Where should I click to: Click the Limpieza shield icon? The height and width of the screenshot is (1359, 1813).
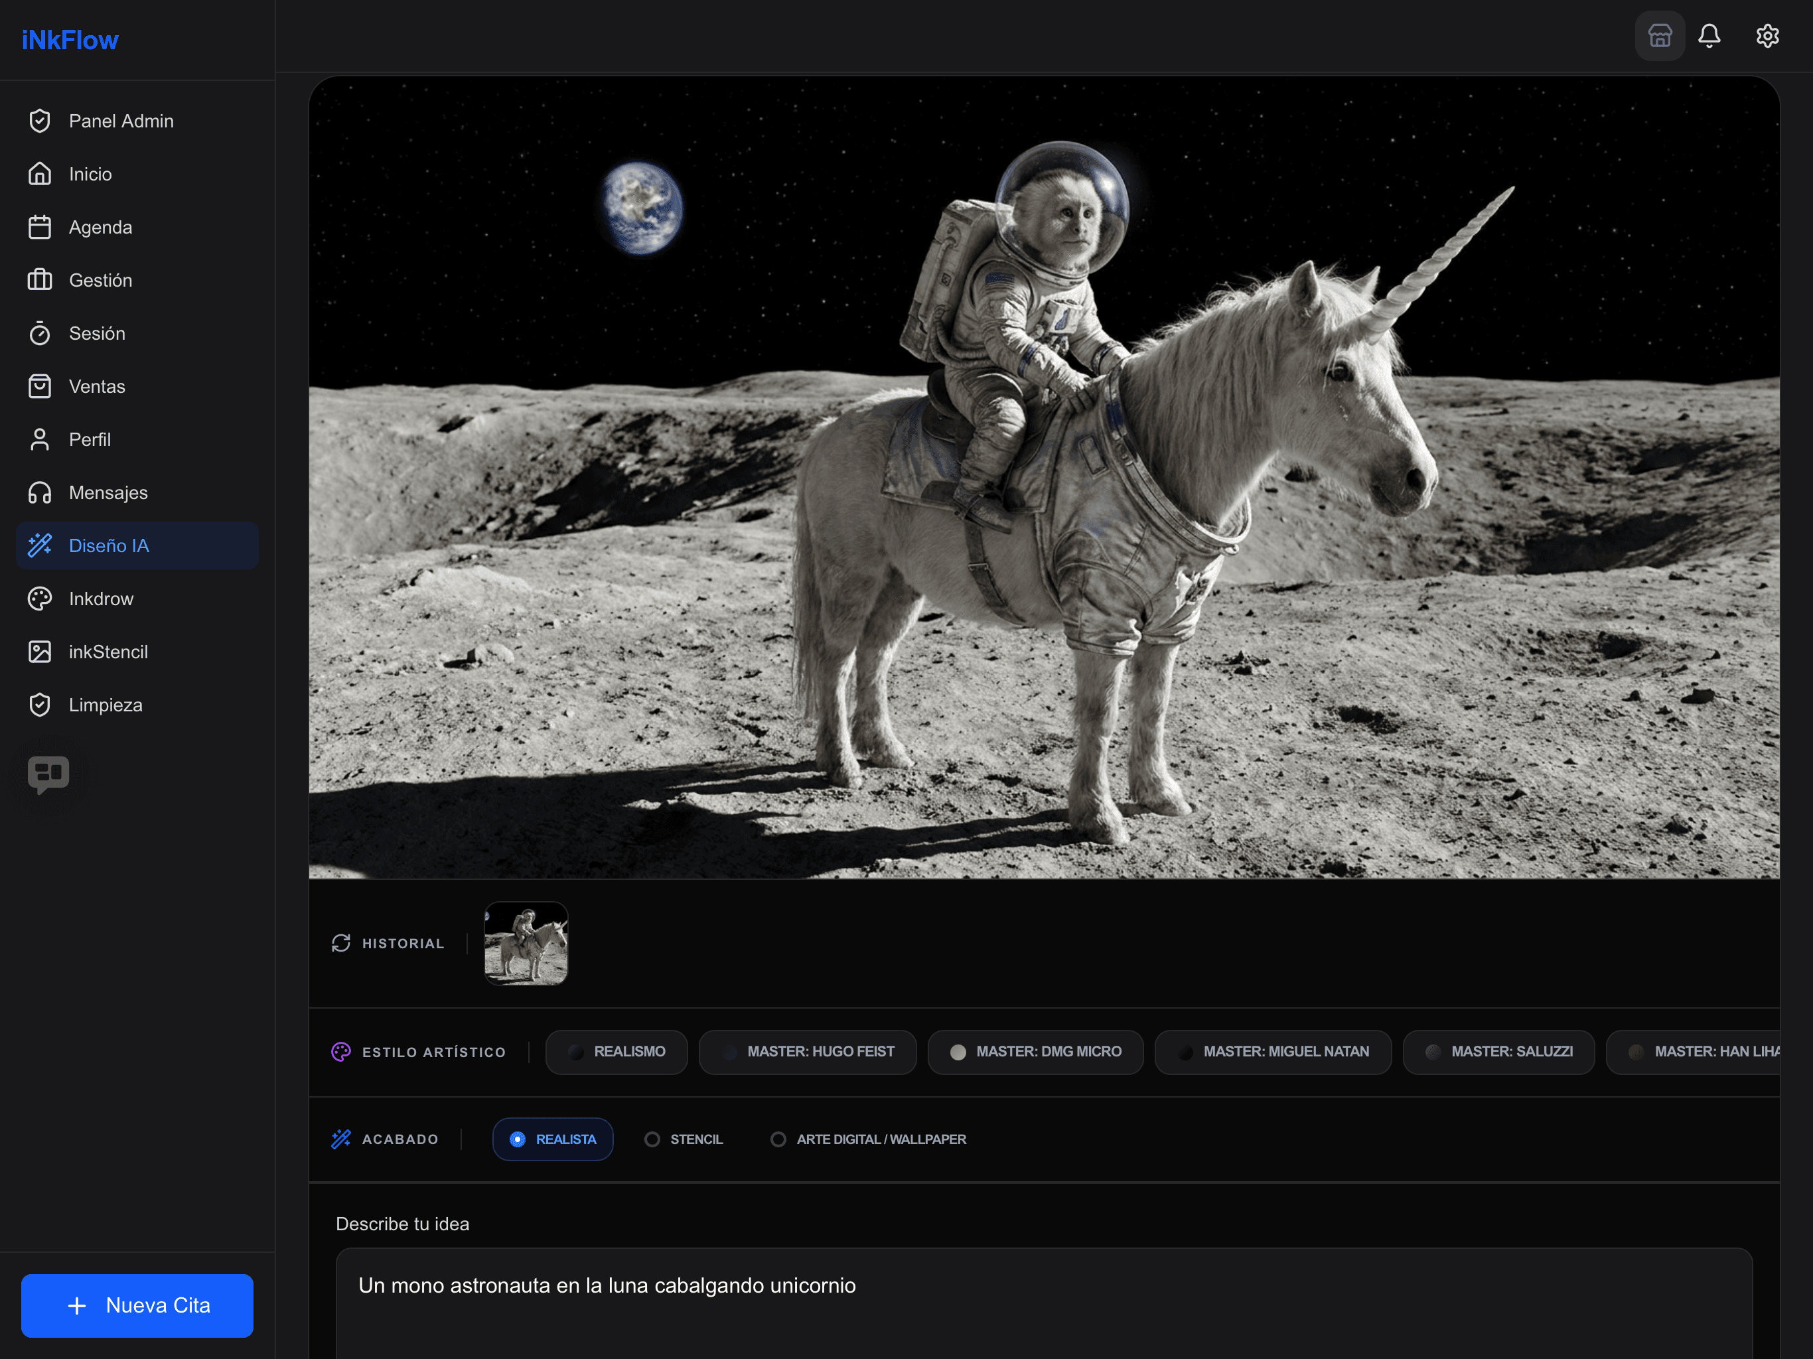coord(39,705)
